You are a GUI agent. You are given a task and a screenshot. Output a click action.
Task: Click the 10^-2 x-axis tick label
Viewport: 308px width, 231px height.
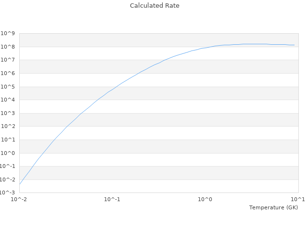click(19, 200)
